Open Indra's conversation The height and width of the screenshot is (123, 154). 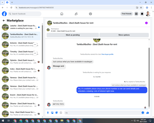[21, 70]
